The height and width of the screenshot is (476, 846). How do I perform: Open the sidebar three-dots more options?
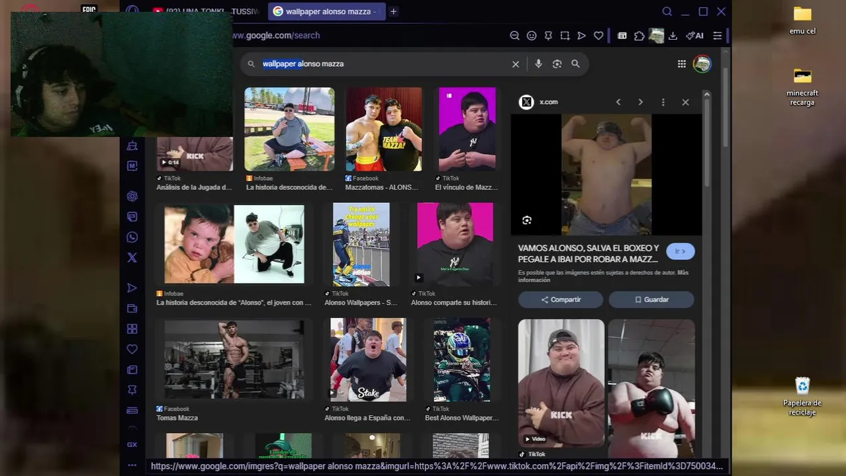point(132,465)
